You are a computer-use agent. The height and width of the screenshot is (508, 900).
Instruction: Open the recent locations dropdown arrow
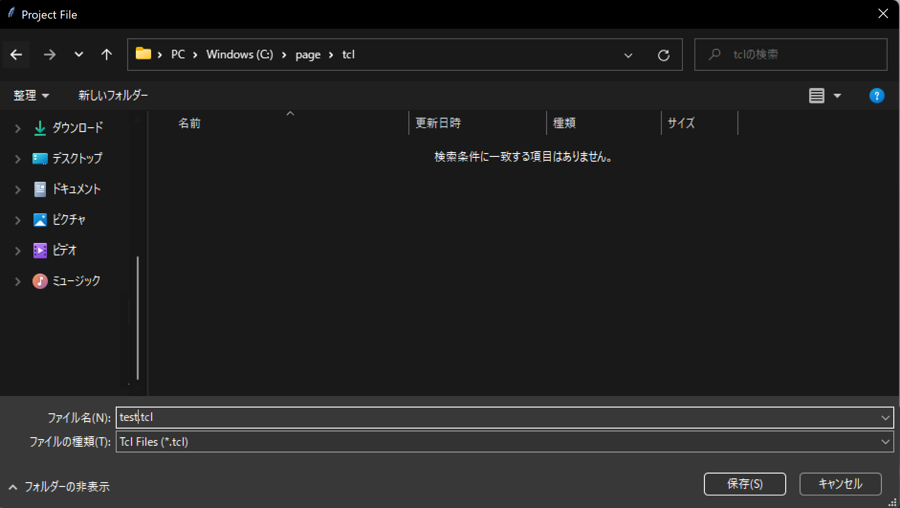coord(79,55)
